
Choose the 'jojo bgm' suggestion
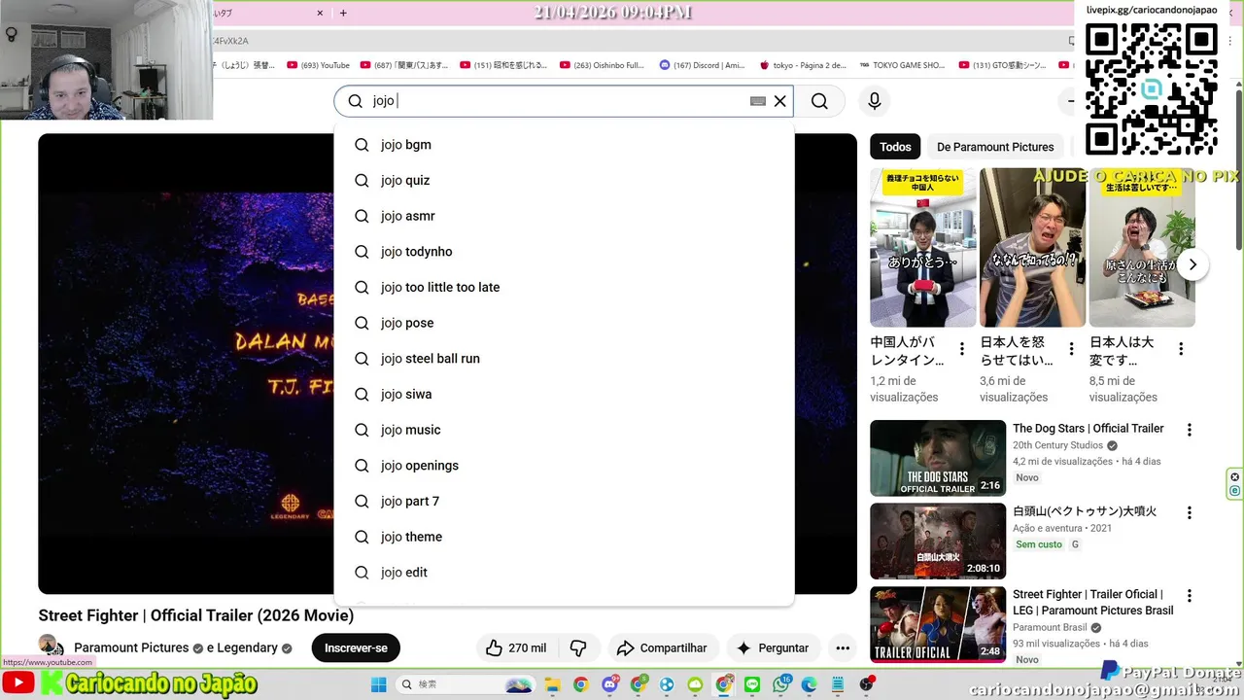(564, 145)
